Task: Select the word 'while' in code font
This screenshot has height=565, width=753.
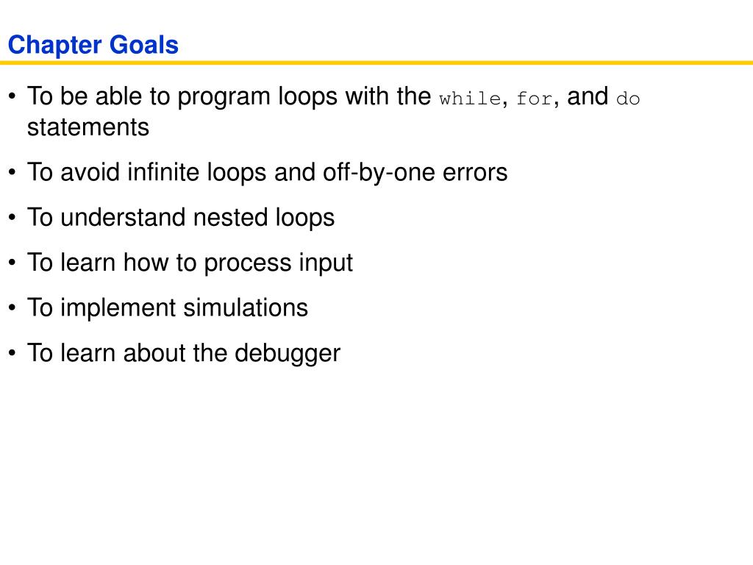Action: [x=470, y=99]
